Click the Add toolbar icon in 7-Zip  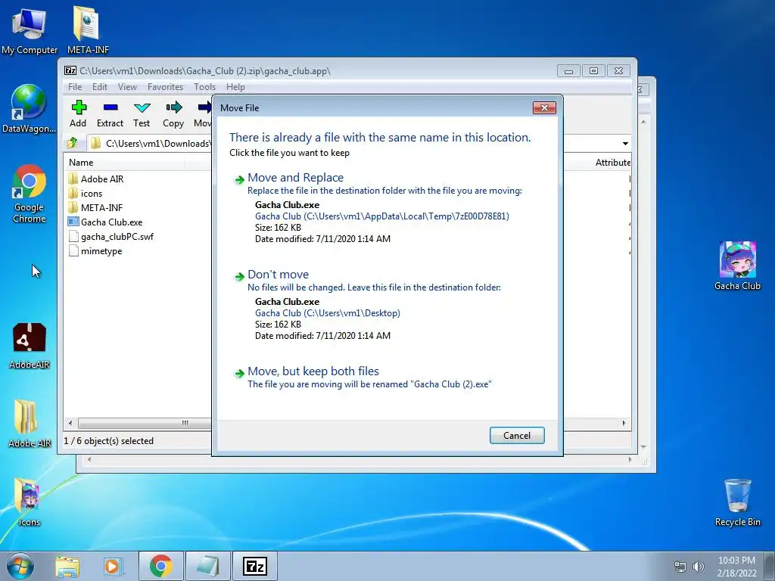click(x=78, y=114)
